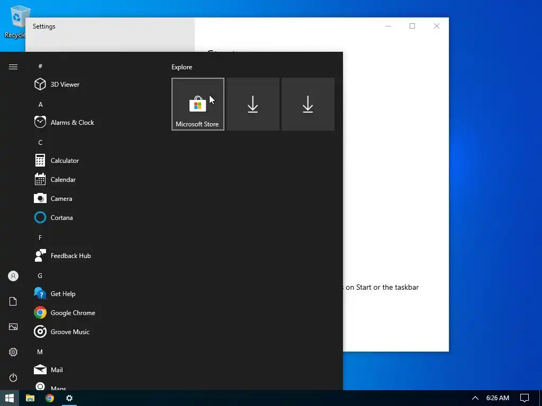This screenshot has width=542, height=406.
Task: Click the rightmost downloading tile in Explore
Action: [x=308, y=104]
